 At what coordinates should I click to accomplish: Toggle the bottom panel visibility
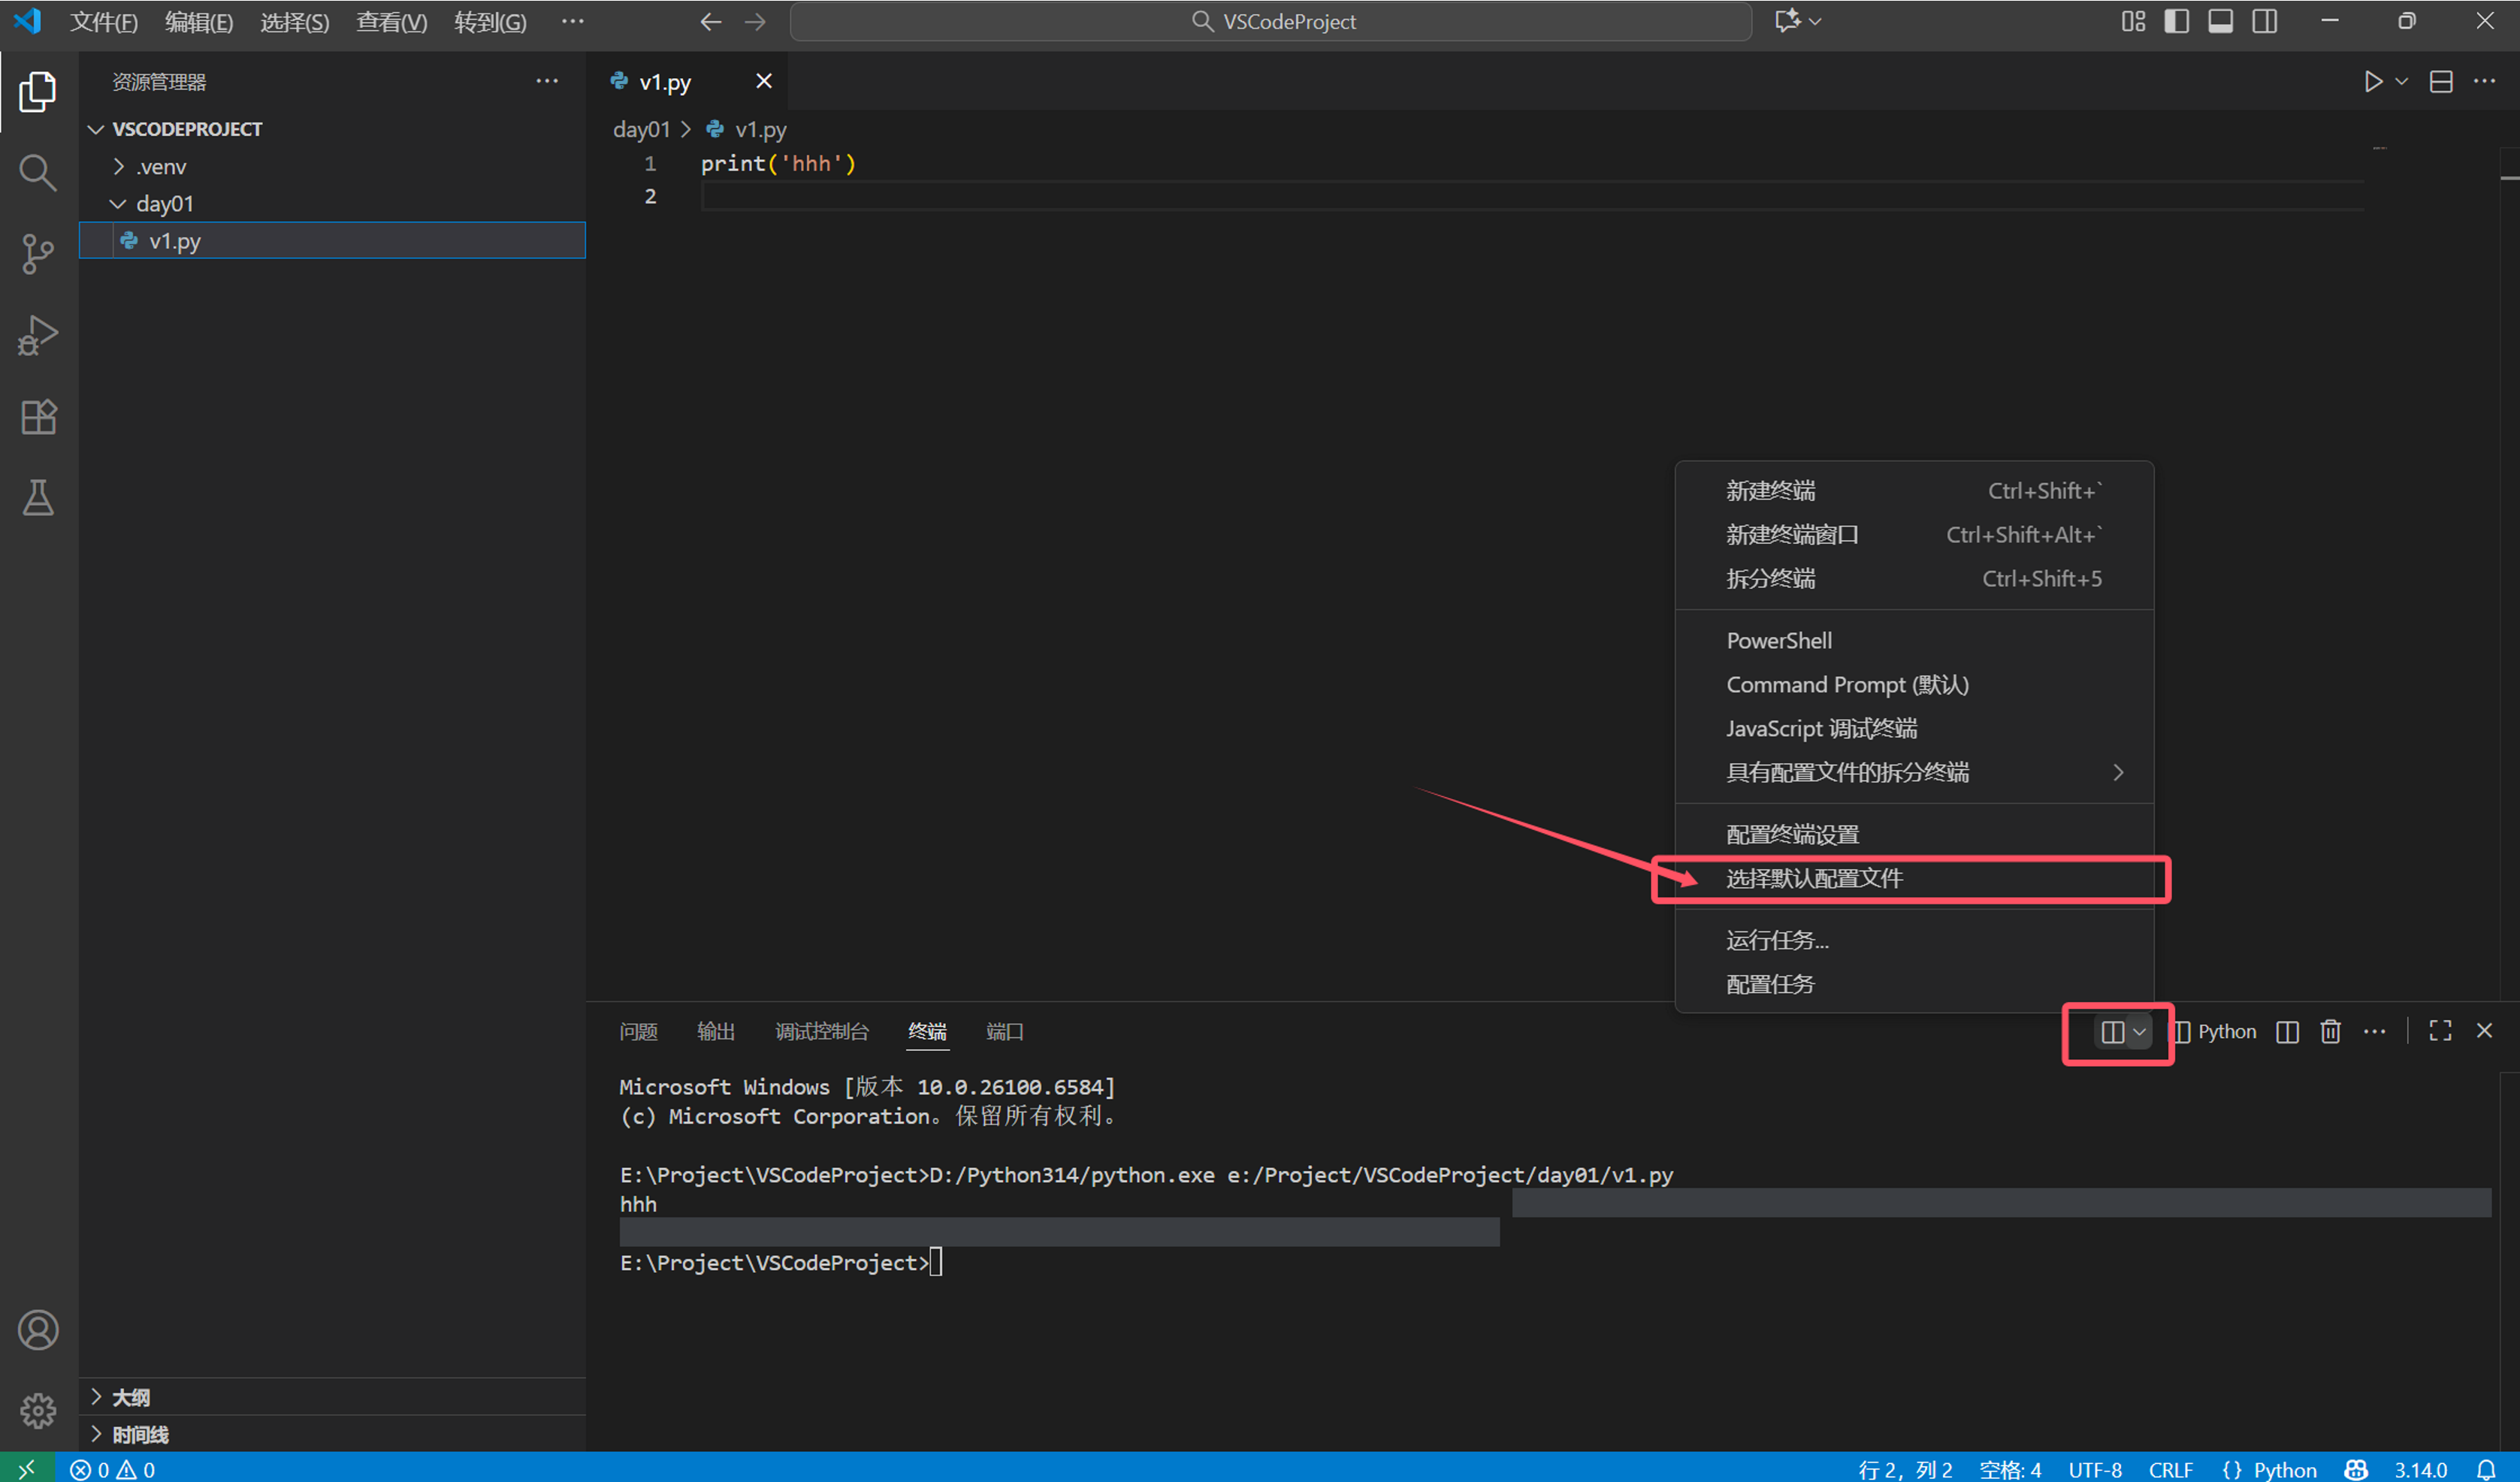pos(2220,20)
